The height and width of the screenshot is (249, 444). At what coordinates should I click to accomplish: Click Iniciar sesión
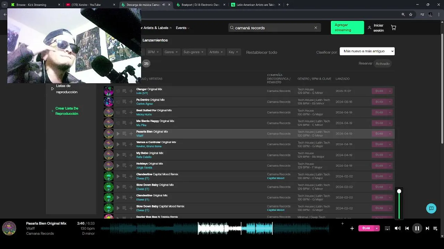click(376, 28)
